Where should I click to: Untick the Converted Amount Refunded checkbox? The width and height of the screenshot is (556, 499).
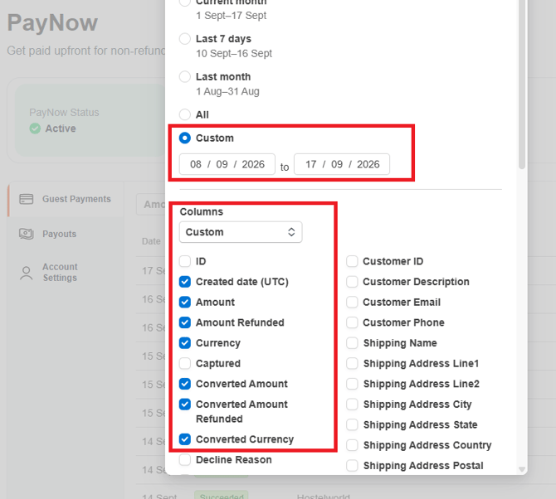(x=185, y=404)
